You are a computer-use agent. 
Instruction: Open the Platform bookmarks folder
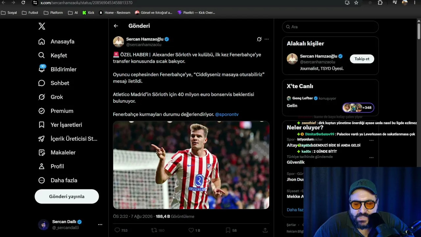tap(53, 13)
